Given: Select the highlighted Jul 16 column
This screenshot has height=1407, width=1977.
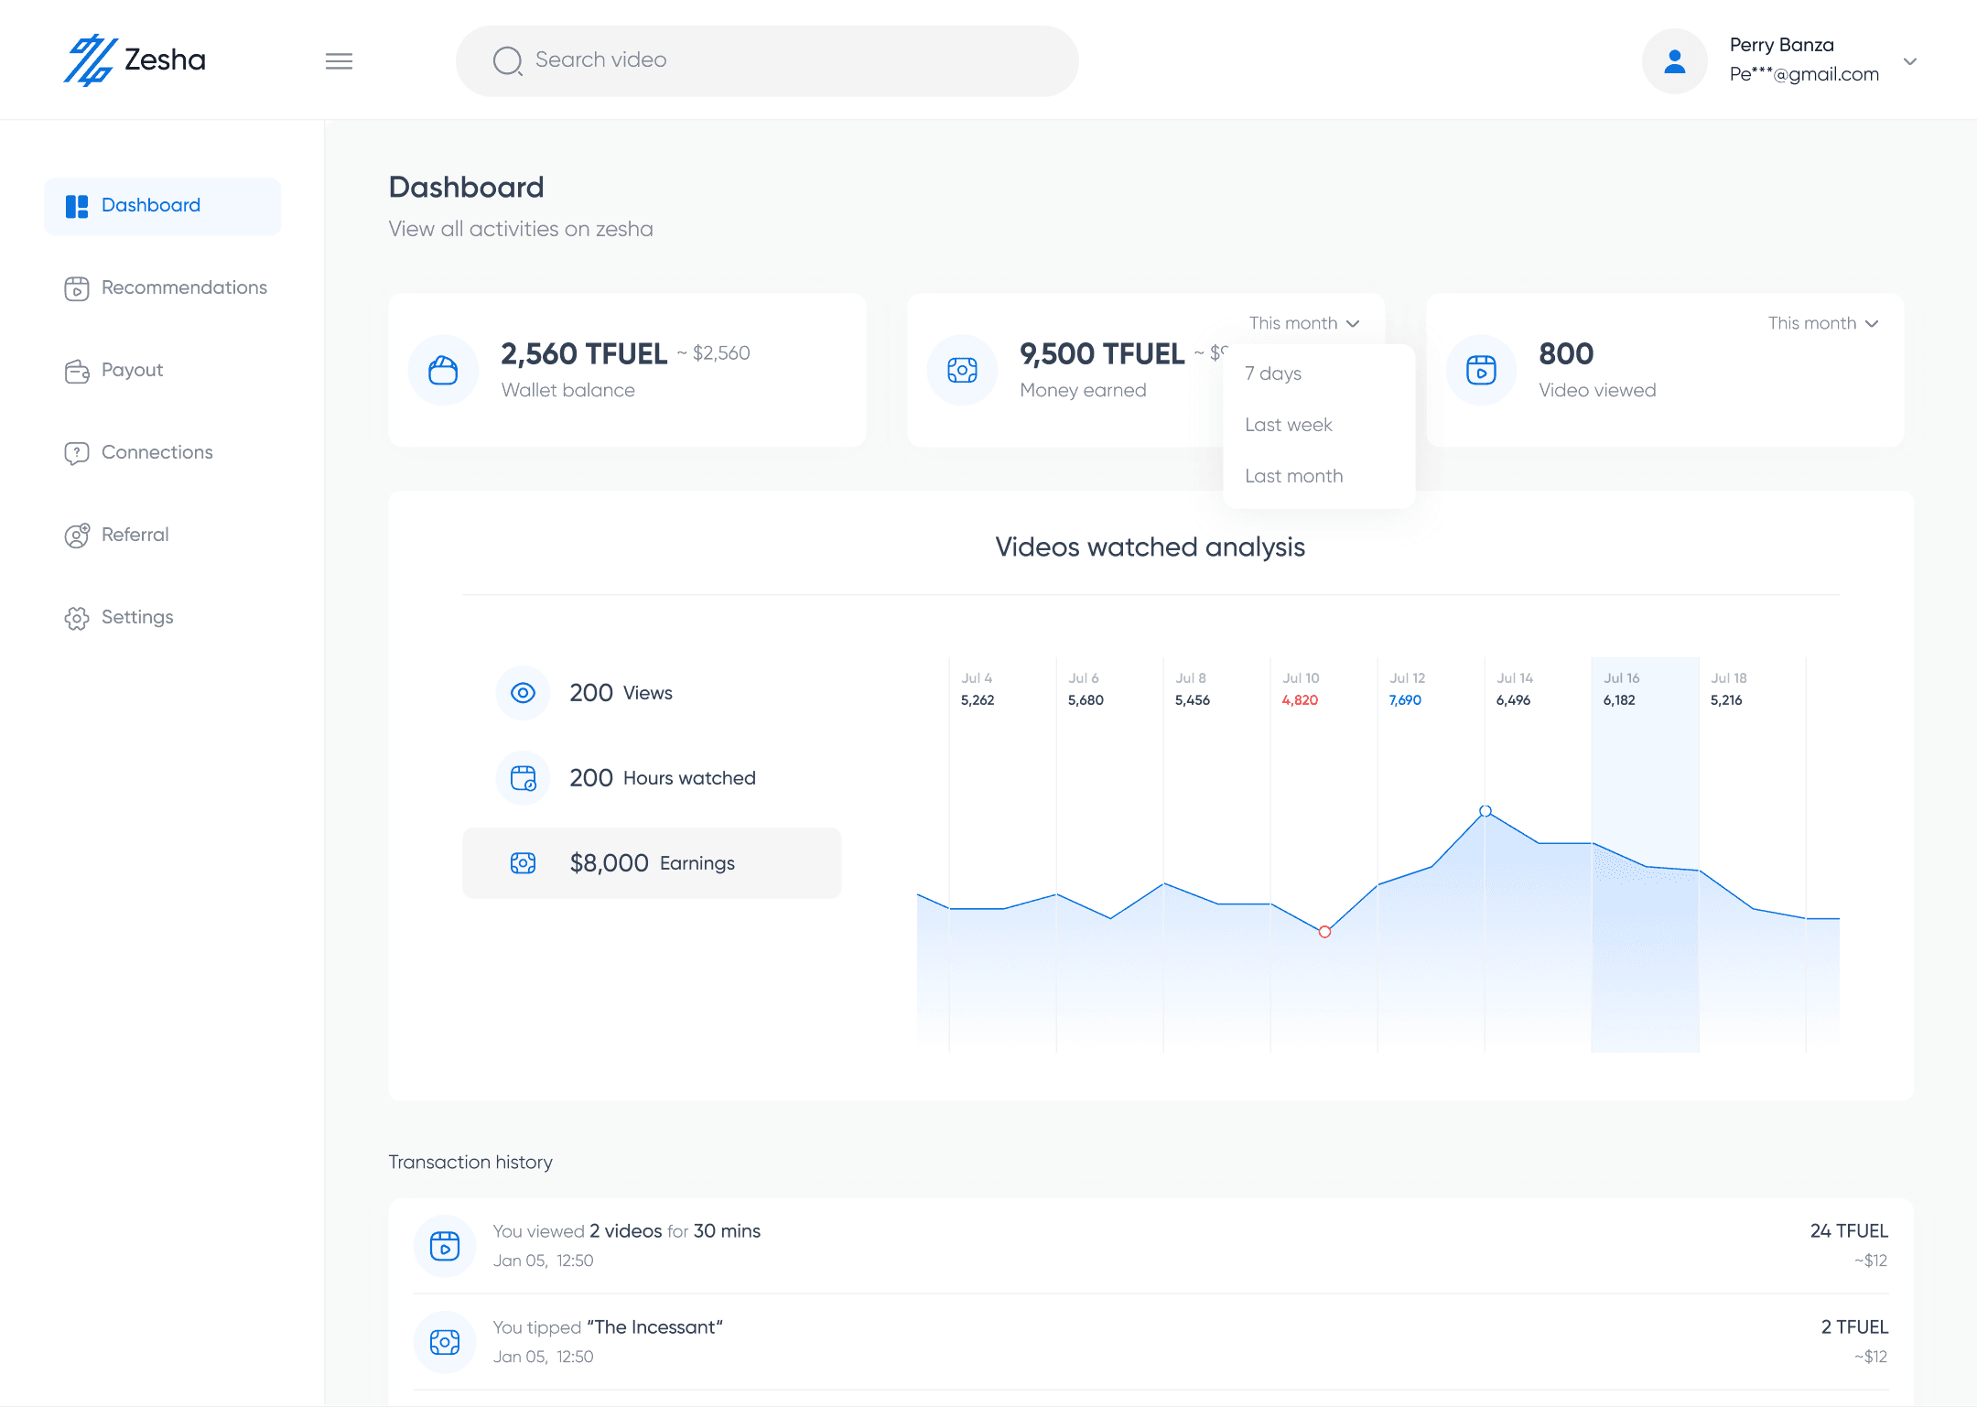Looking at the screenshot, I should tap(1645, 854).
